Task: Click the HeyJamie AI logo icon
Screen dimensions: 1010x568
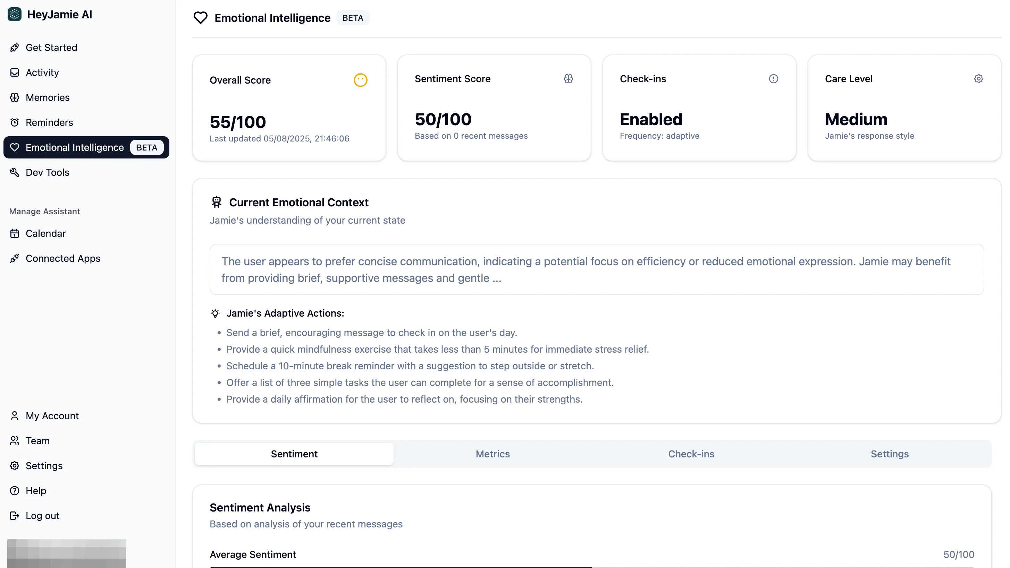Action: (x=15, y=15)
